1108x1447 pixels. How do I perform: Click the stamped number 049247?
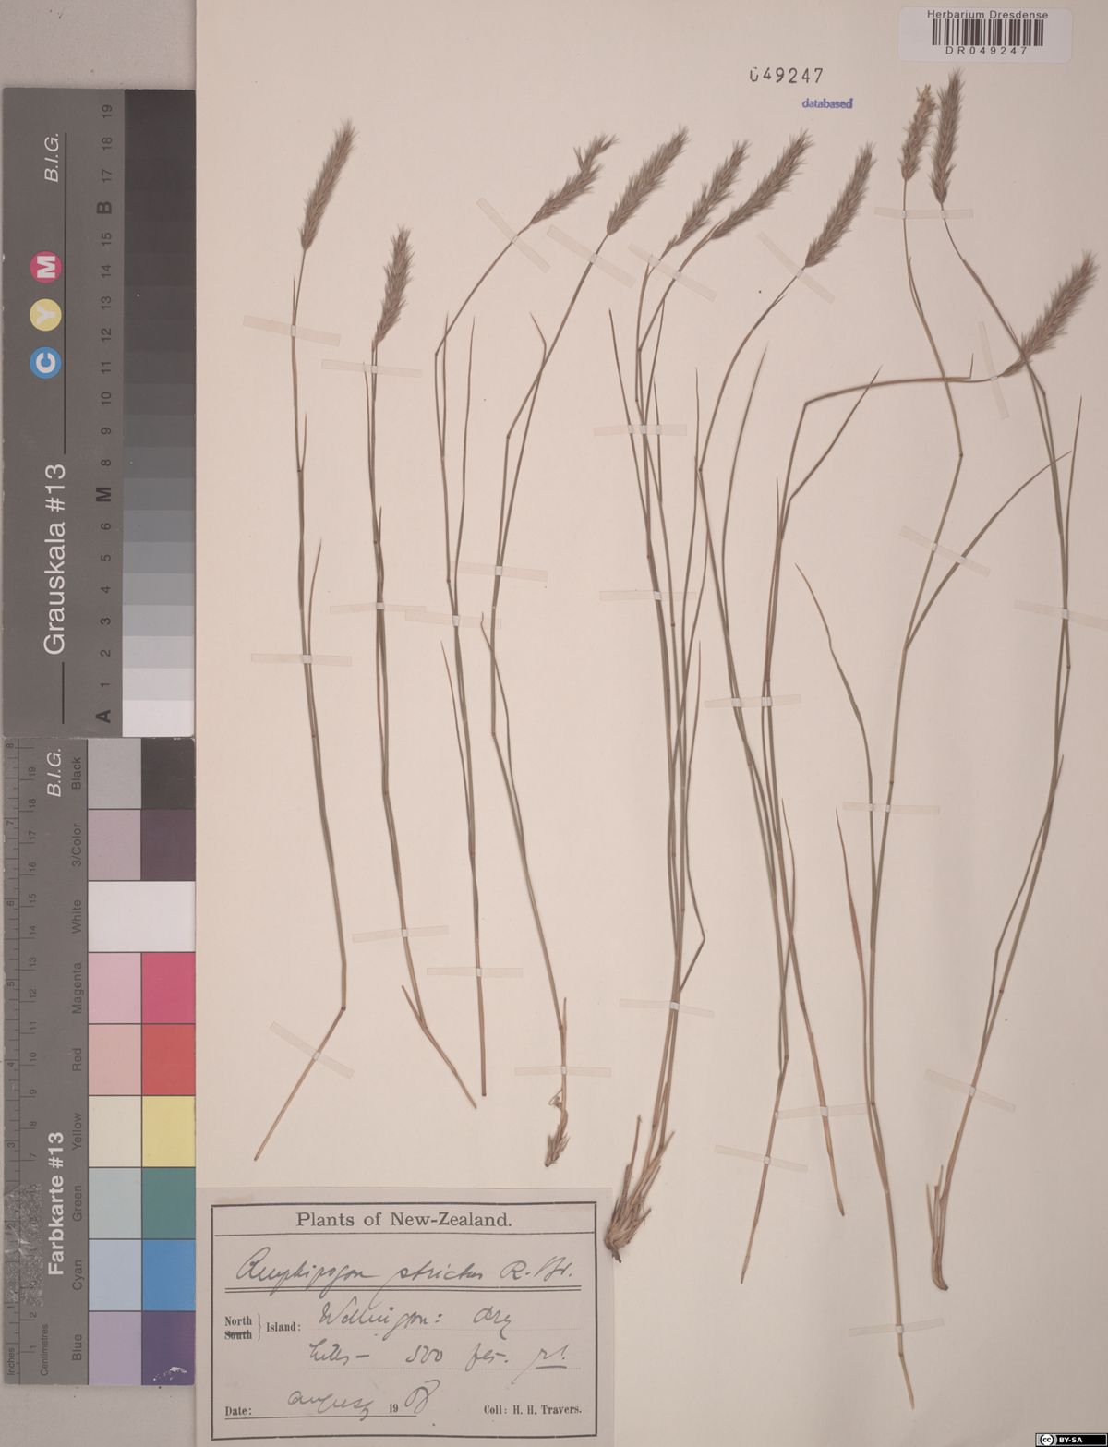(x=787, y=76)
